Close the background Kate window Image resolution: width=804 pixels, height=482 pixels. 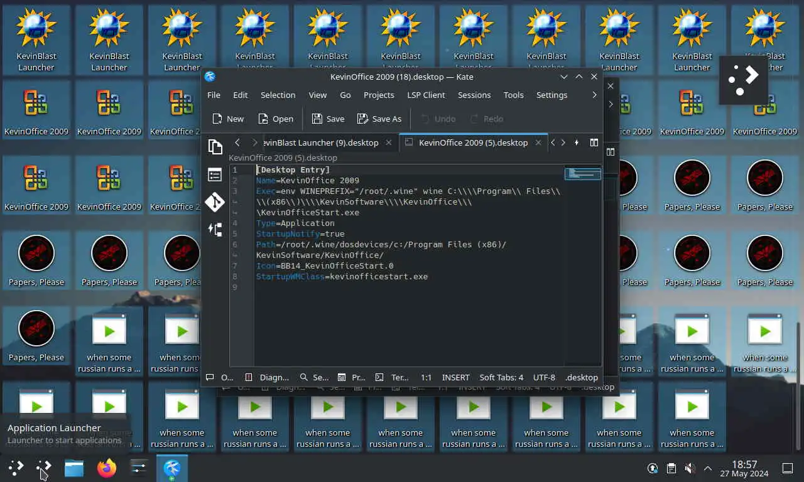click(611, 86)
